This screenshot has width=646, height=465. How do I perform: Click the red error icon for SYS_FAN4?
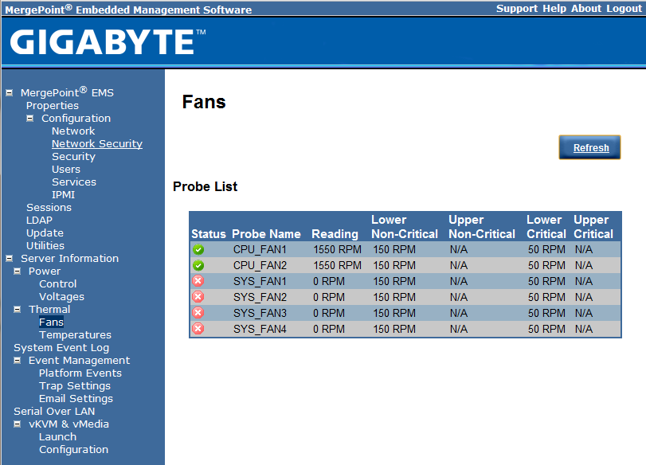[x=198, y=329]
